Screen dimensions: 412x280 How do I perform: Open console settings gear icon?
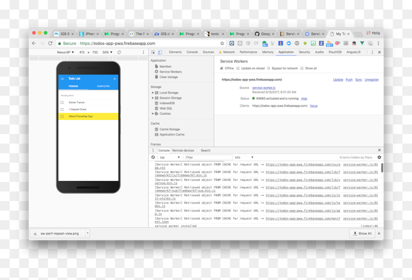click(x=379, y=157)
